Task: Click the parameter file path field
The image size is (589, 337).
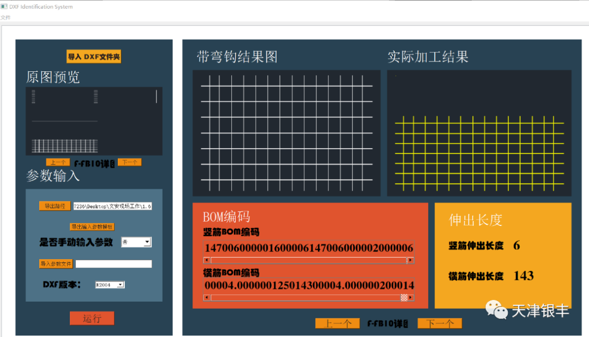Action: pos(113,264)
